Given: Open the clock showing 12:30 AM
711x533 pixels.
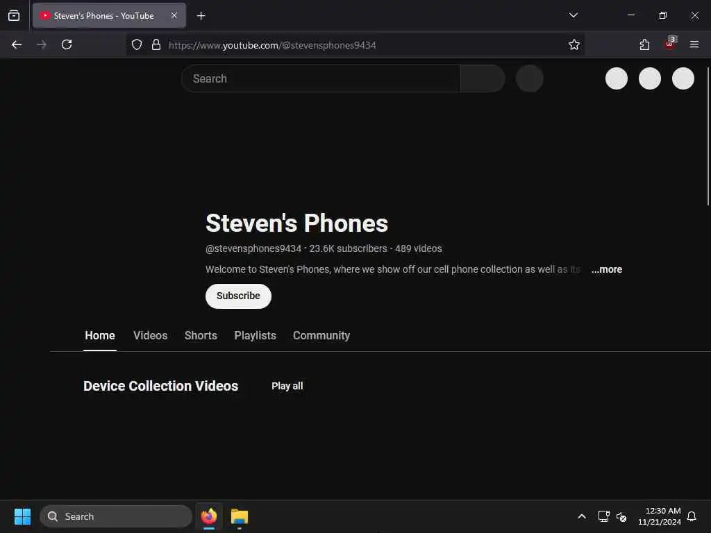Looking at the screenshot, I should (x=660, y=516).
